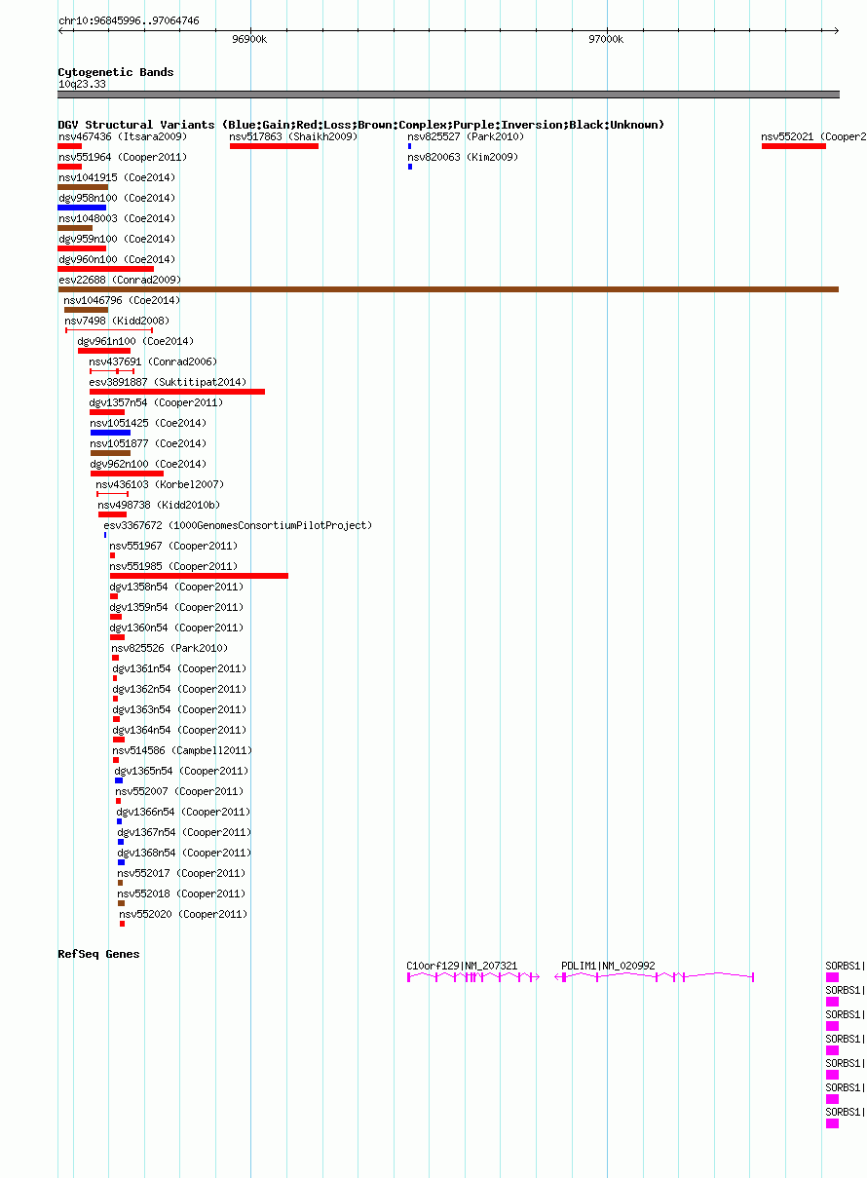Click the chr10:96845996..97064746 scale label
This screenshot has width=867, height=1178.
tap(129, 20)
